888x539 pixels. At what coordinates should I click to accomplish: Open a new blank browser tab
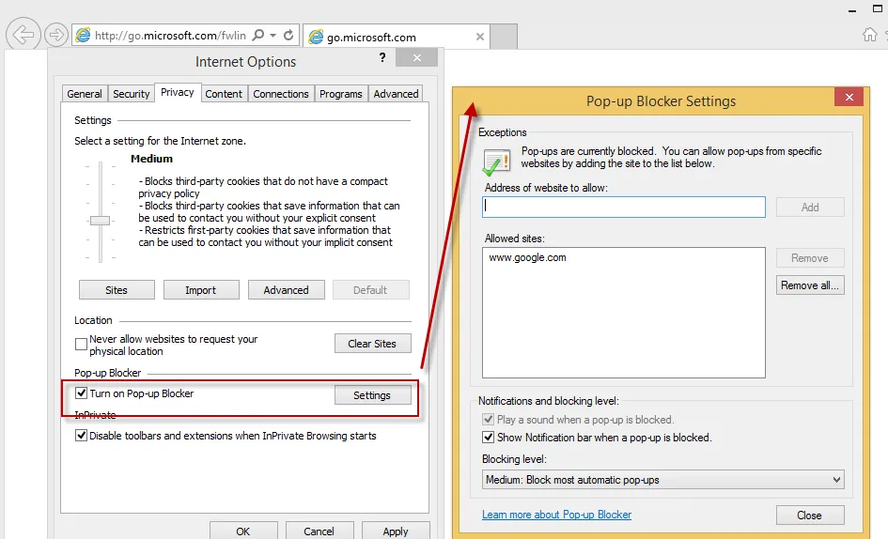(x=504, y=37)
